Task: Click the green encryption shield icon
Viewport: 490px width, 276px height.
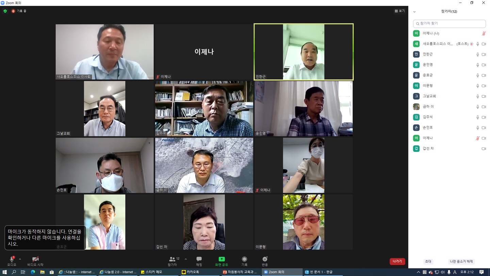Action: pyautogui.click(x=5, y=11)
